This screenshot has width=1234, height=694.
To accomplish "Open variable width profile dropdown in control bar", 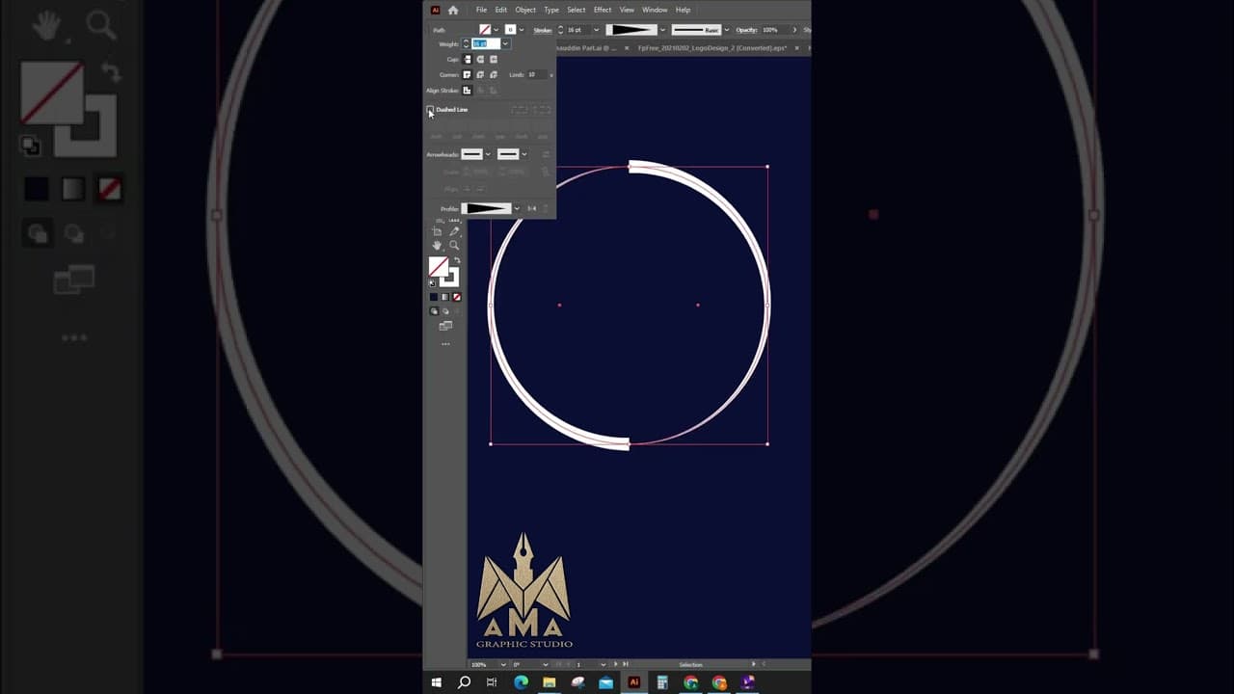I will coord(663,30).
